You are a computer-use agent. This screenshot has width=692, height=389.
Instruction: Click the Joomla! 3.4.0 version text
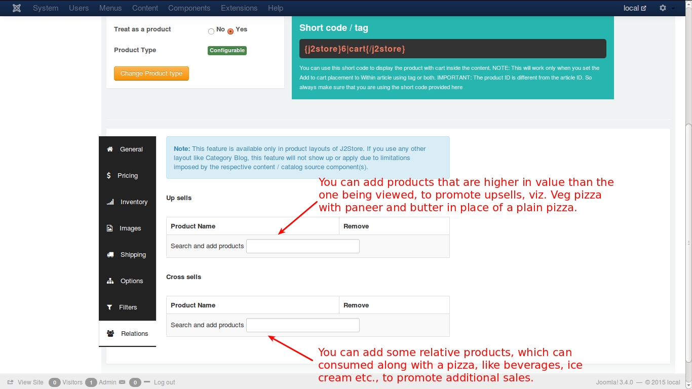pyautogui.click(x=615, y=382)
